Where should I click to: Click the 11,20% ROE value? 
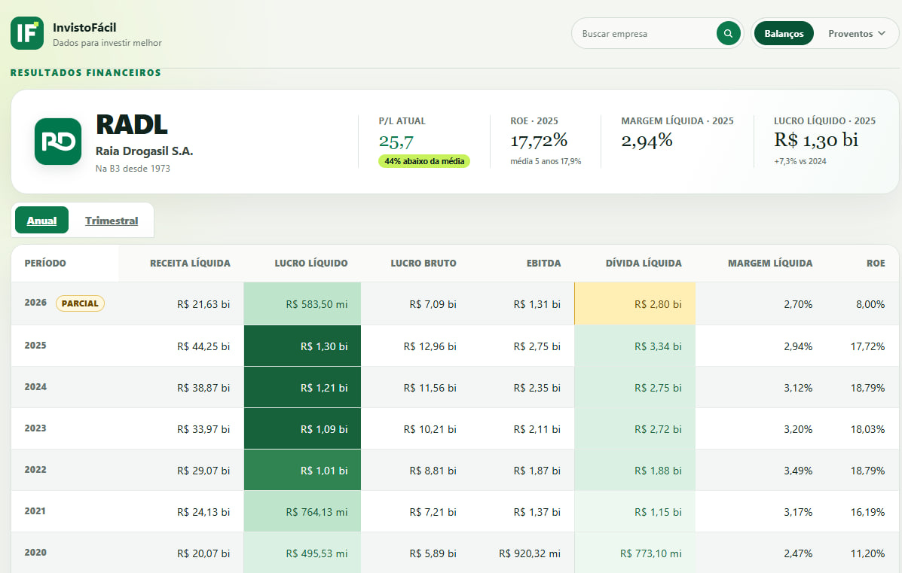867,553
